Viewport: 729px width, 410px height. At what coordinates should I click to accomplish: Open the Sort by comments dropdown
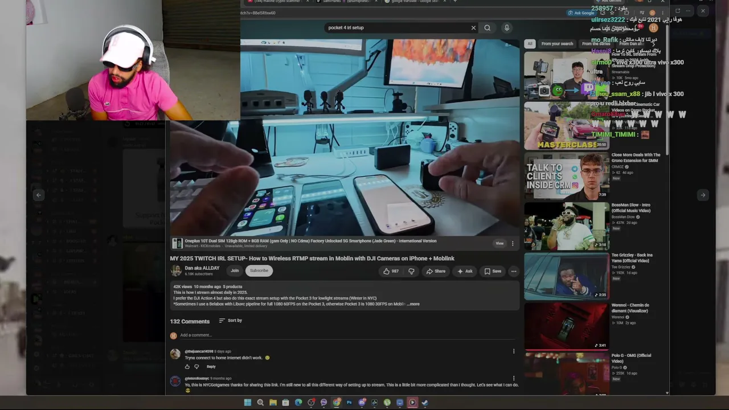231,321
